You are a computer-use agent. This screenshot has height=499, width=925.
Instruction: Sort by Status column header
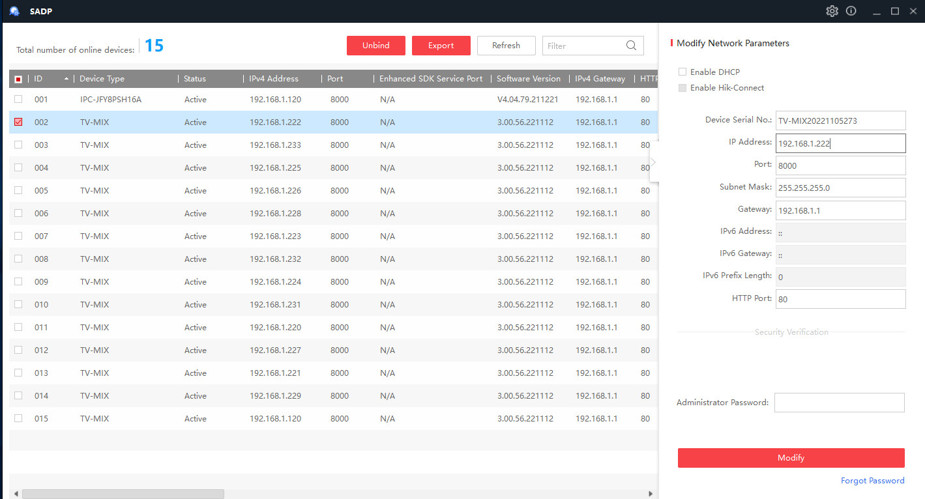195,79
